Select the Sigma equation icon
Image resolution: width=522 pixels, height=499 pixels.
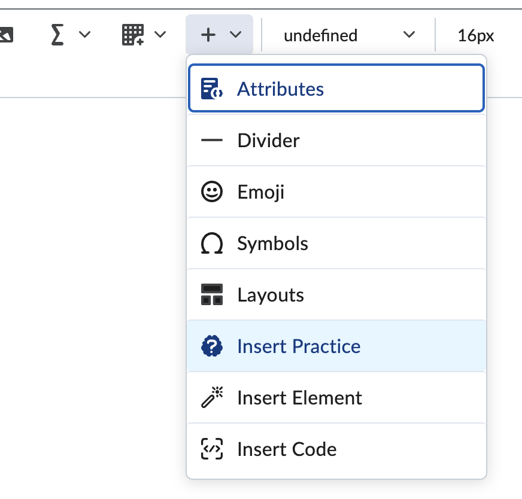click(57, 34)
